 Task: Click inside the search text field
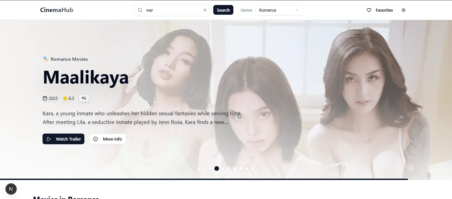pos(172,10)
